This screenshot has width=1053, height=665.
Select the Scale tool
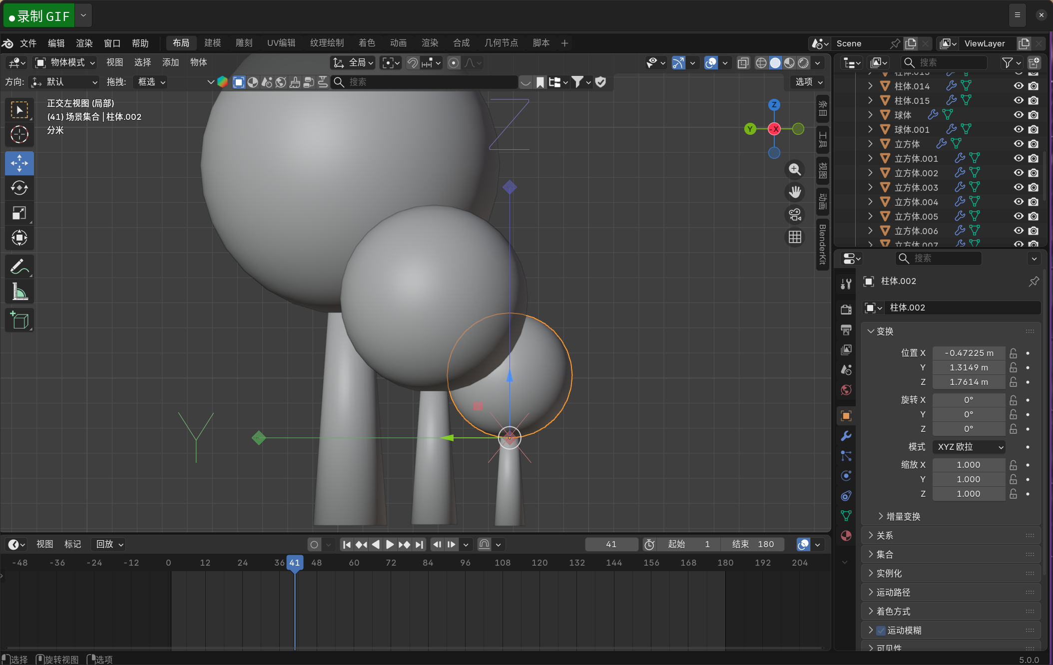pos(19,213)
